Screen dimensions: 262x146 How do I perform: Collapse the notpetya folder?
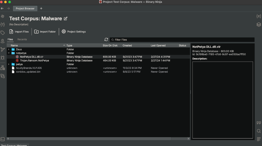pyautogui.click(x=9, y=53)
